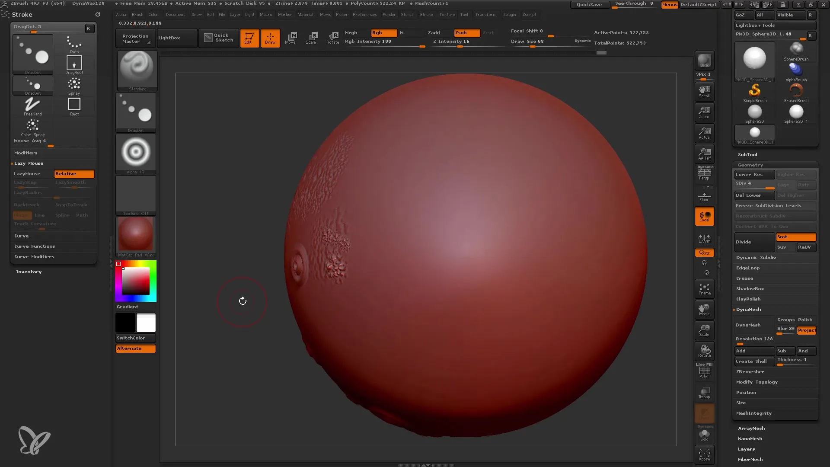Open the Brush menu
Screen dimensions: 830x467
coord(137,15)
